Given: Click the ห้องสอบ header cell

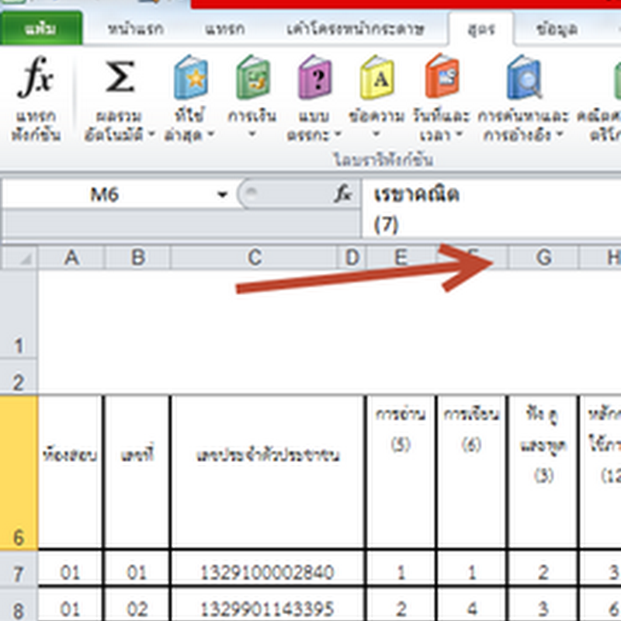Looking at the screenshot, I should point(71,473).
